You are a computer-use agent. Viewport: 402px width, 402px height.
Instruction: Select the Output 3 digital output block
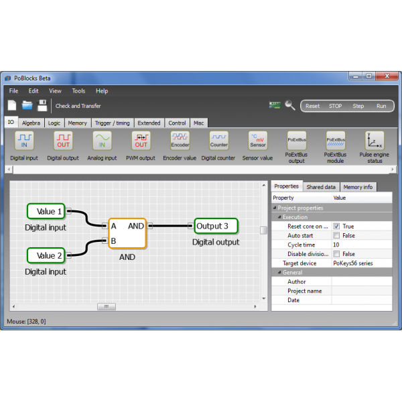[216, 226]
